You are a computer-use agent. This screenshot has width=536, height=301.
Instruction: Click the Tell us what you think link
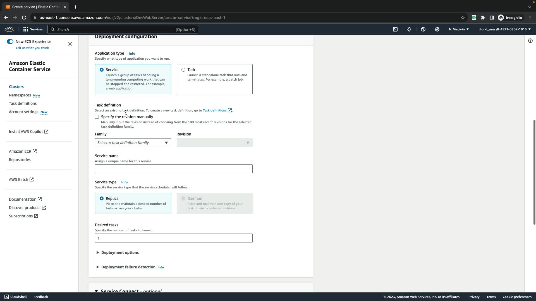click(32, 48)
